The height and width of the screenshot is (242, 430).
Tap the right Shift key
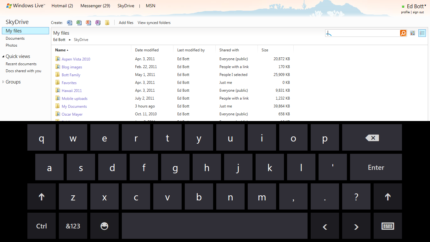click(388, 197)
